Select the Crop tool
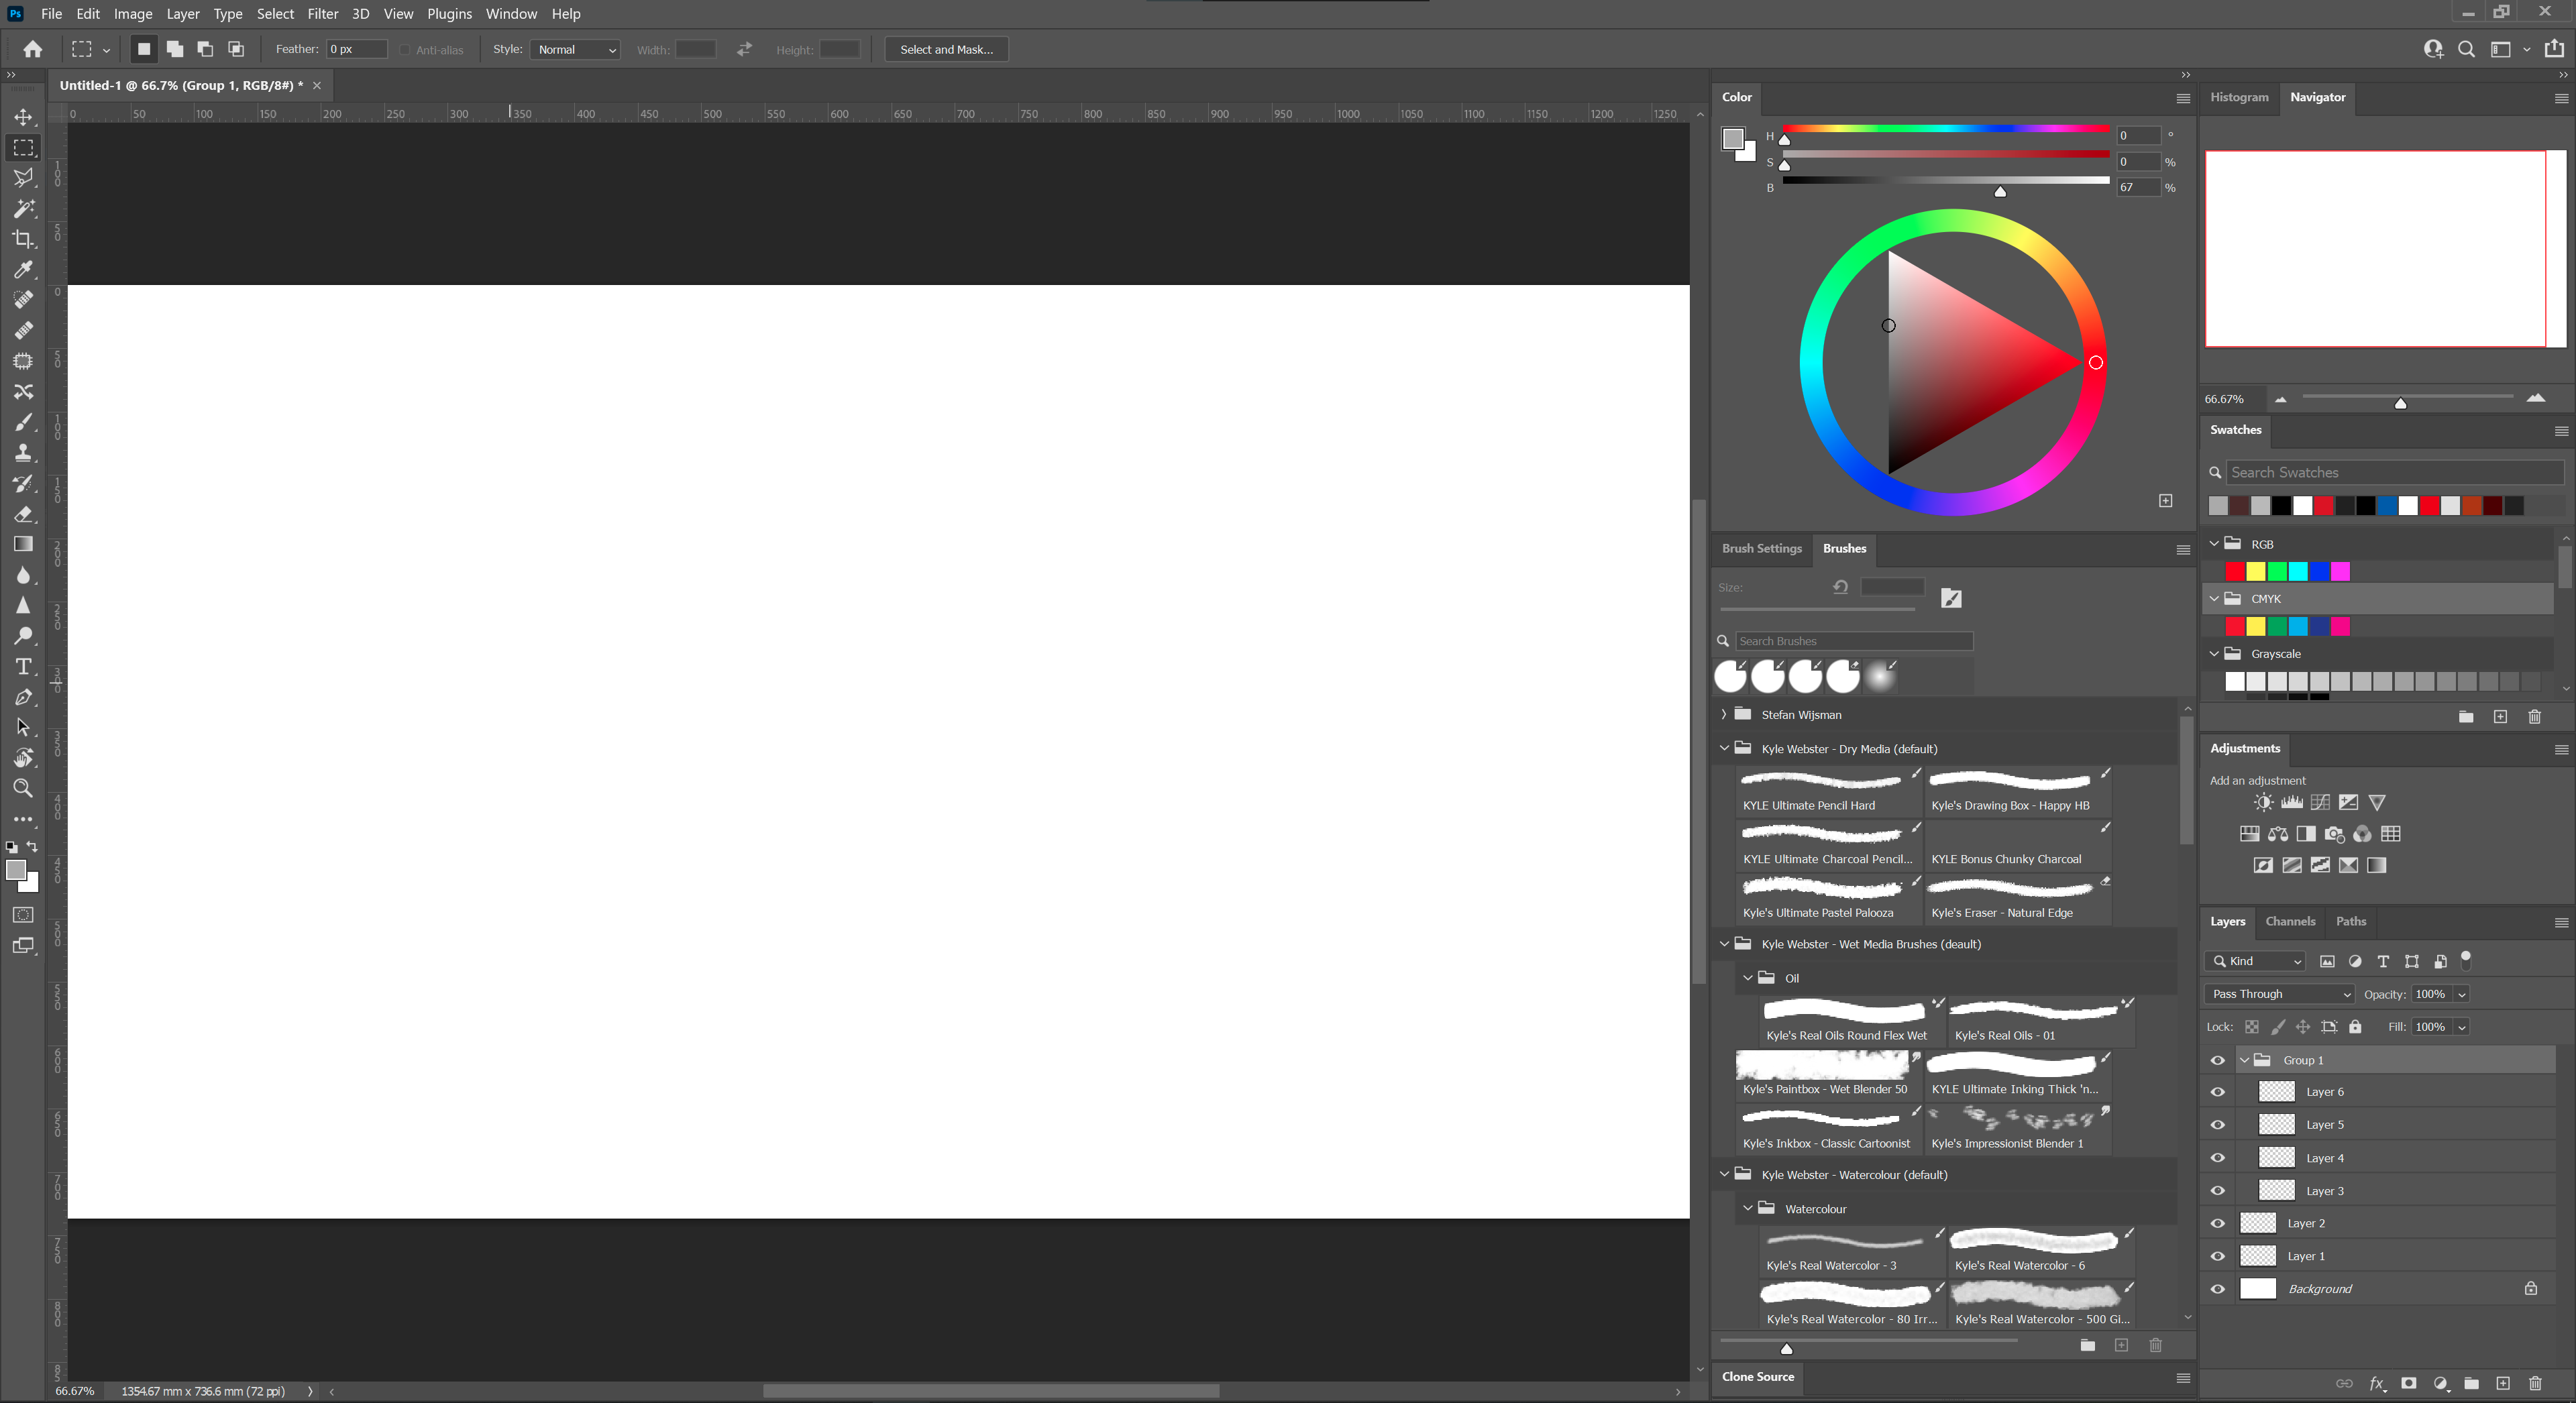2576x1403 pixels. [23, 239]
